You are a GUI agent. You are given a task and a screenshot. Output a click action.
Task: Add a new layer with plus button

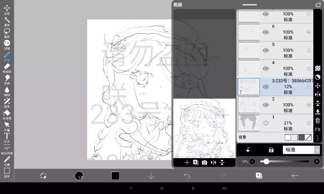point(187,162)
